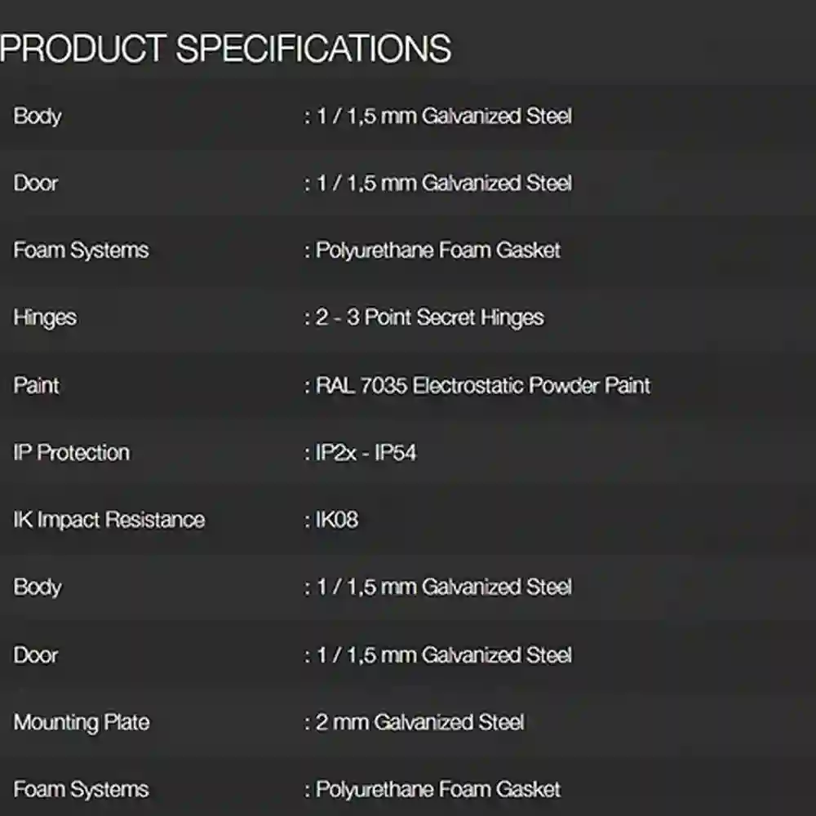
Task: Select the IK Impact Resistance label
Action: click(109, 520)
